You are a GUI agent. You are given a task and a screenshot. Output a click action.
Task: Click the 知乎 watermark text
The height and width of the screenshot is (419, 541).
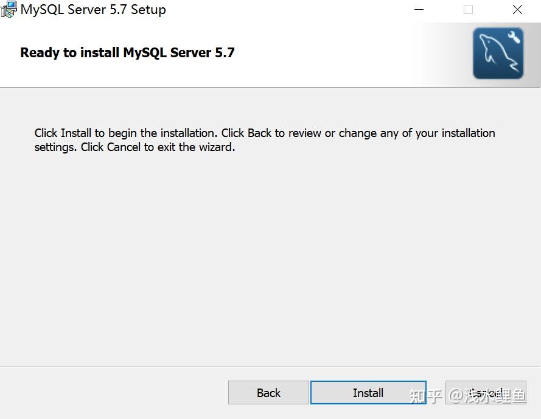[x=425, y=396]
